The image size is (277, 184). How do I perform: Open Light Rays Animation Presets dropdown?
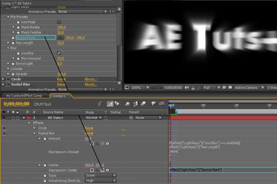coord(83,11)
